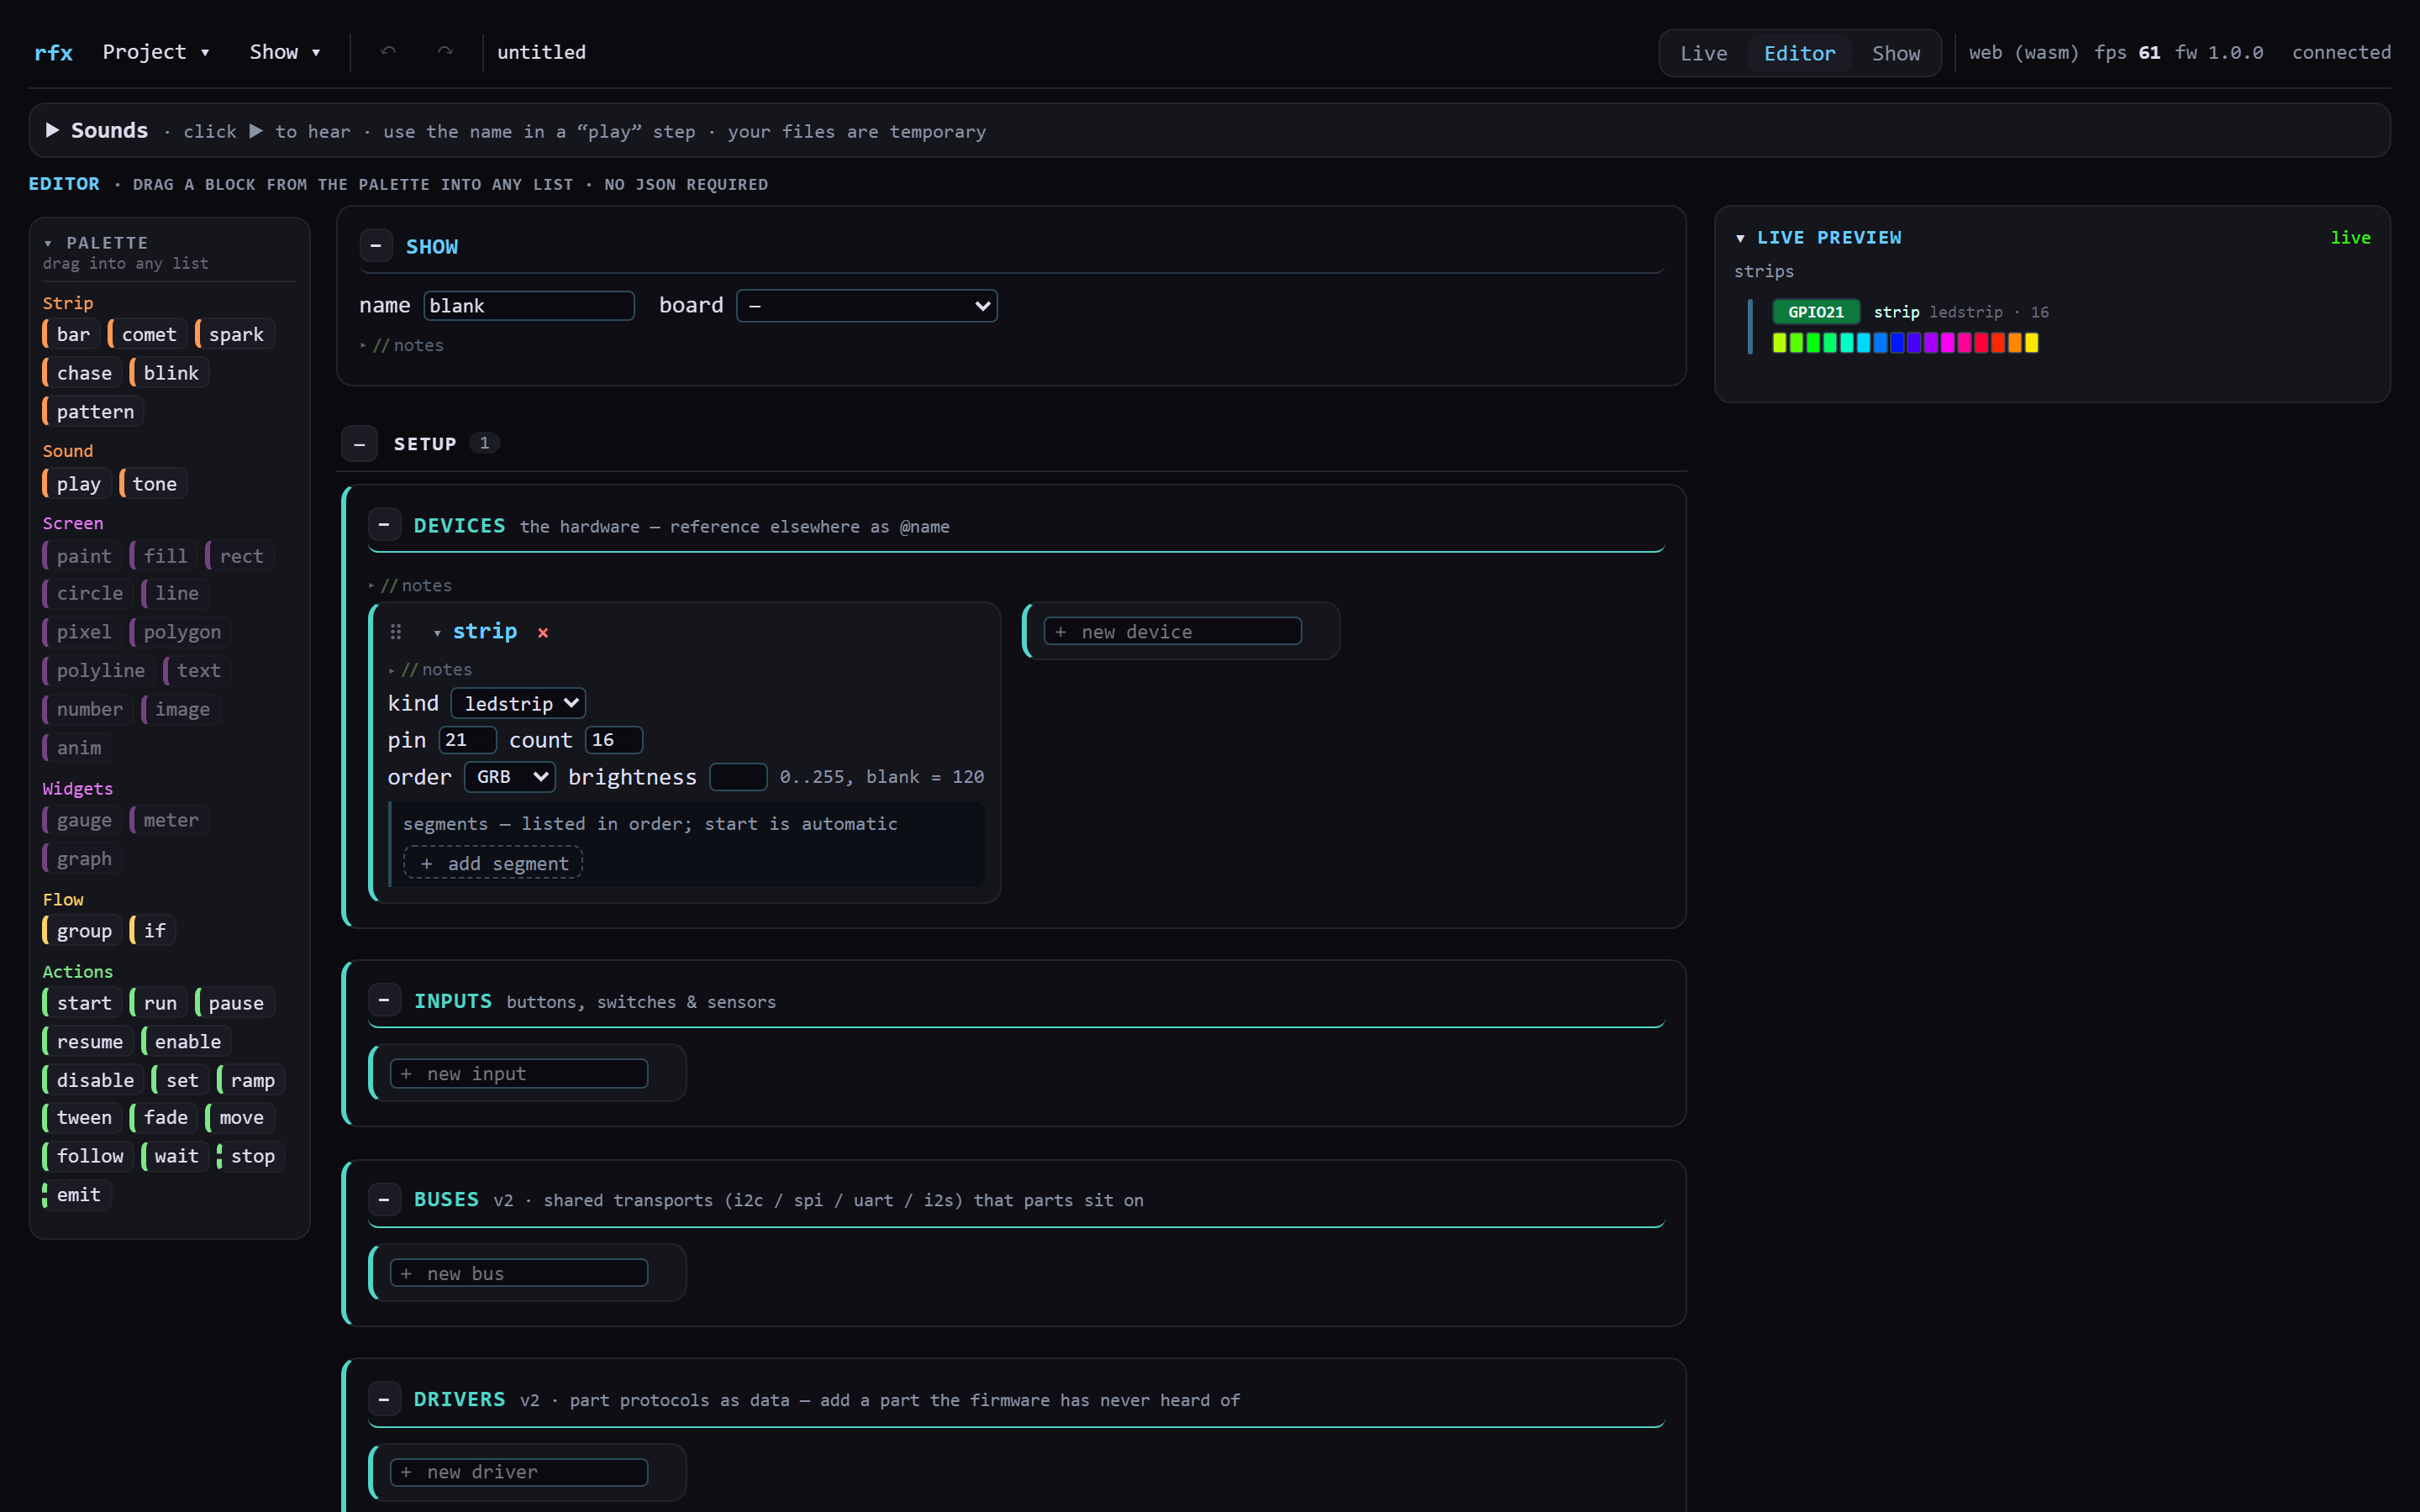Image resolution: width=2420 pixels, height=1512 pixels.
Task: Click the new driver field
Action: 519,1472
